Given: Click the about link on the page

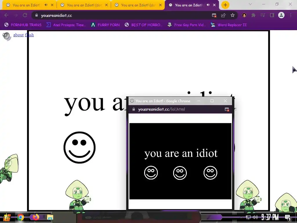Looking at the screenshot, I should coord(18,35).
